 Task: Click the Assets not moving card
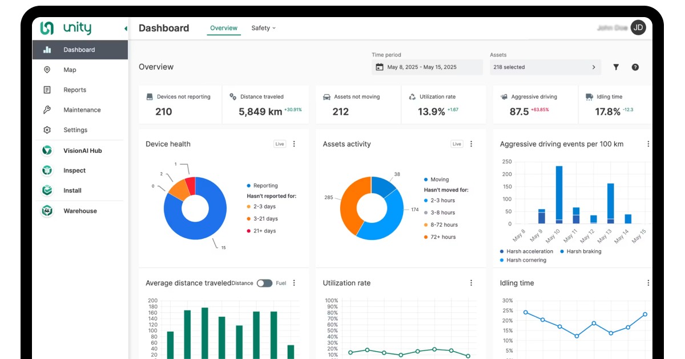358,105
